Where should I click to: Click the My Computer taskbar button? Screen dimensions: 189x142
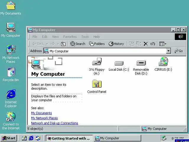pos(118,138)
